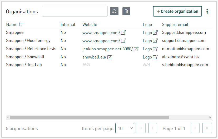Open Logo external icon in Snowball row
This screenshot has width=218, height=139.
point(155,57)
